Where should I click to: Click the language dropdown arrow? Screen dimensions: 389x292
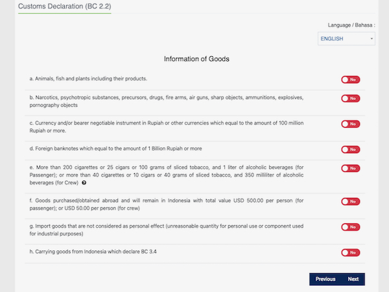(x=371, y=39)
